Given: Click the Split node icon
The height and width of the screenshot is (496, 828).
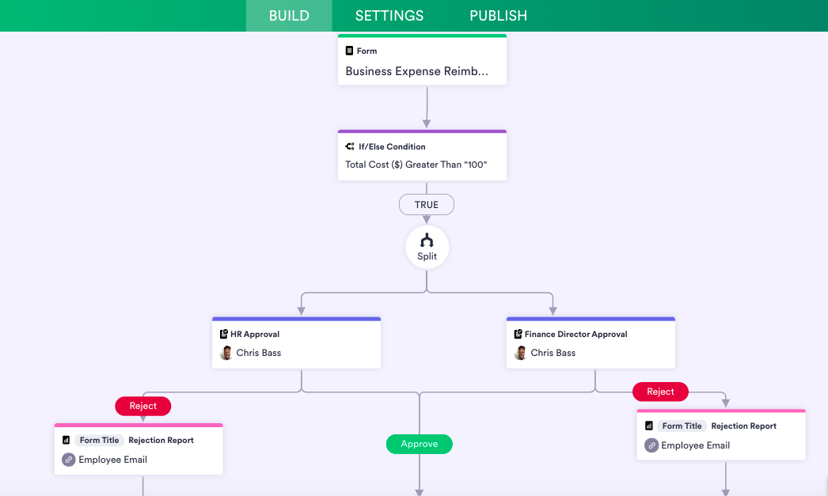Looking at the screenshot, I should pos(427,240).
